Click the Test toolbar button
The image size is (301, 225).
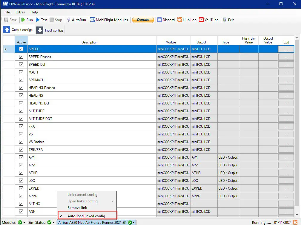(41, 20)
